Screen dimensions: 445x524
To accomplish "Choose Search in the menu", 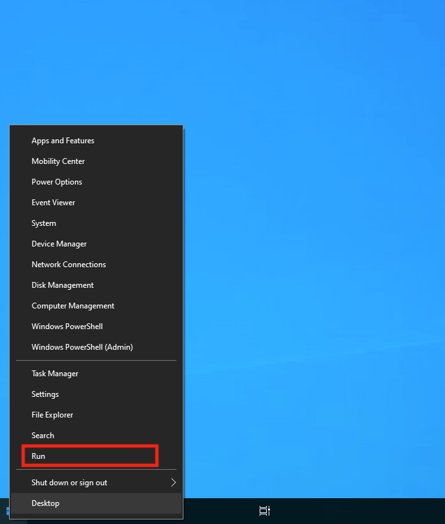I will 96,436.
